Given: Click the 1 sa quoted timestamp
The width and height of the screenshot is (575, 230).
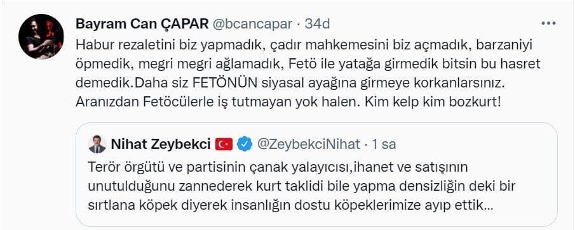Looking at the screenshot, I should tap(384, 145).
